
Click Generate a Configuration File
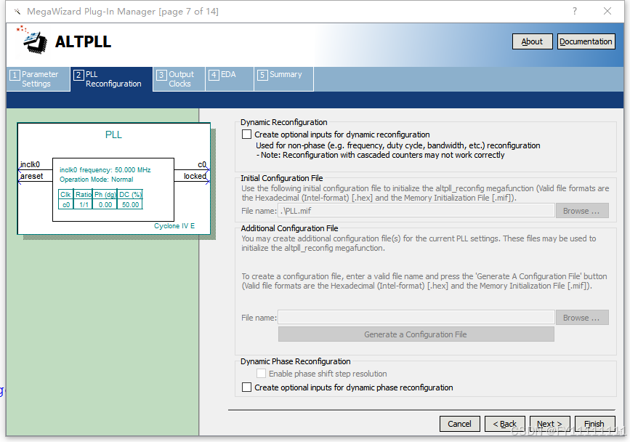point(416,334)
